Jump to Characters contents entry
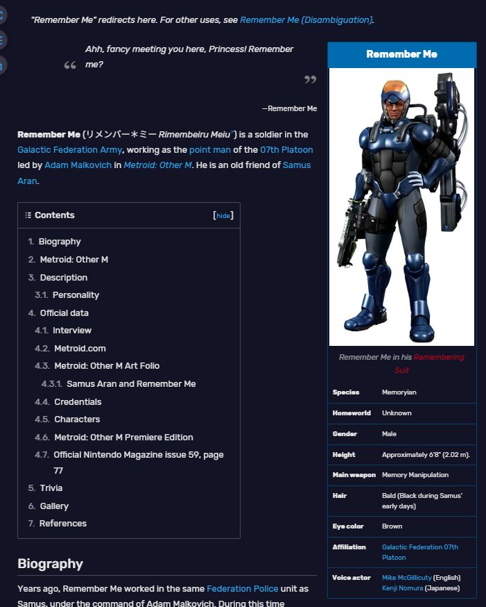The height and width of the screenshot is (607, 486). (77, 419)
